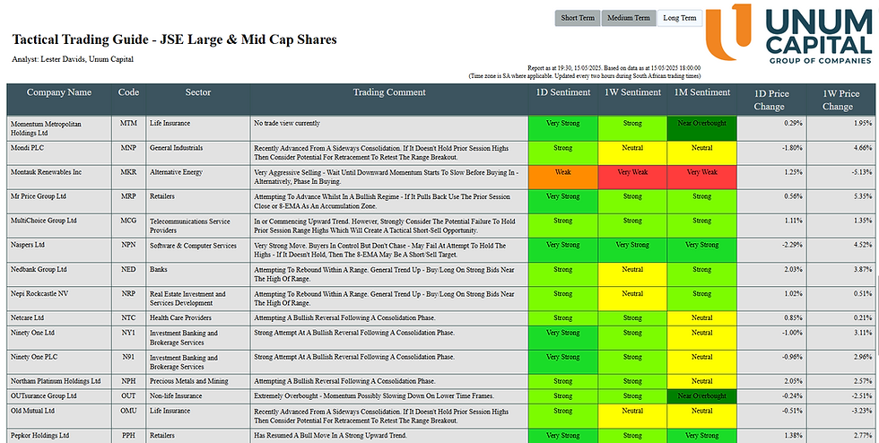The height and width of the screenshot is (443, 879).
Task: Click Old Mutual Ltd name
Action: coord(32,411)
